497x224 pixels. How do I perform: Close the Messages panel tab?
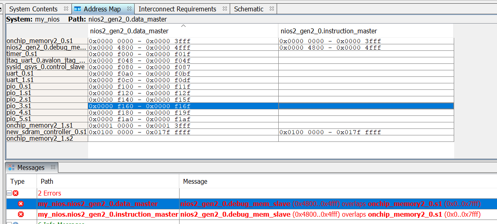53,167
